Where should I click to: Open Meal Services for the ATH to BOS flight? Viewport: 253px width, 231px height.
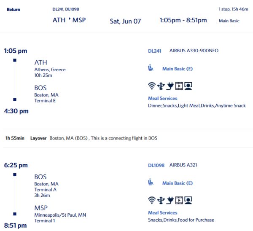[x=163, y=98]
